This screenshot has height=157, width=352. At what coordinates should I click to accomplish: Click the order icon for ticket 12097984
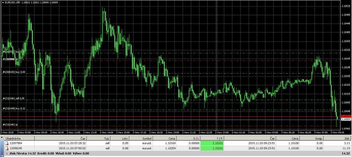[7, 143]
